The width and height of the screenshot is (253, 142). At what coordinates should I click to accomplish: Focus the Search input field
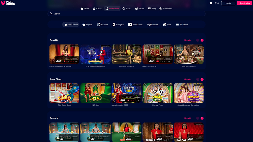point(126,14)
